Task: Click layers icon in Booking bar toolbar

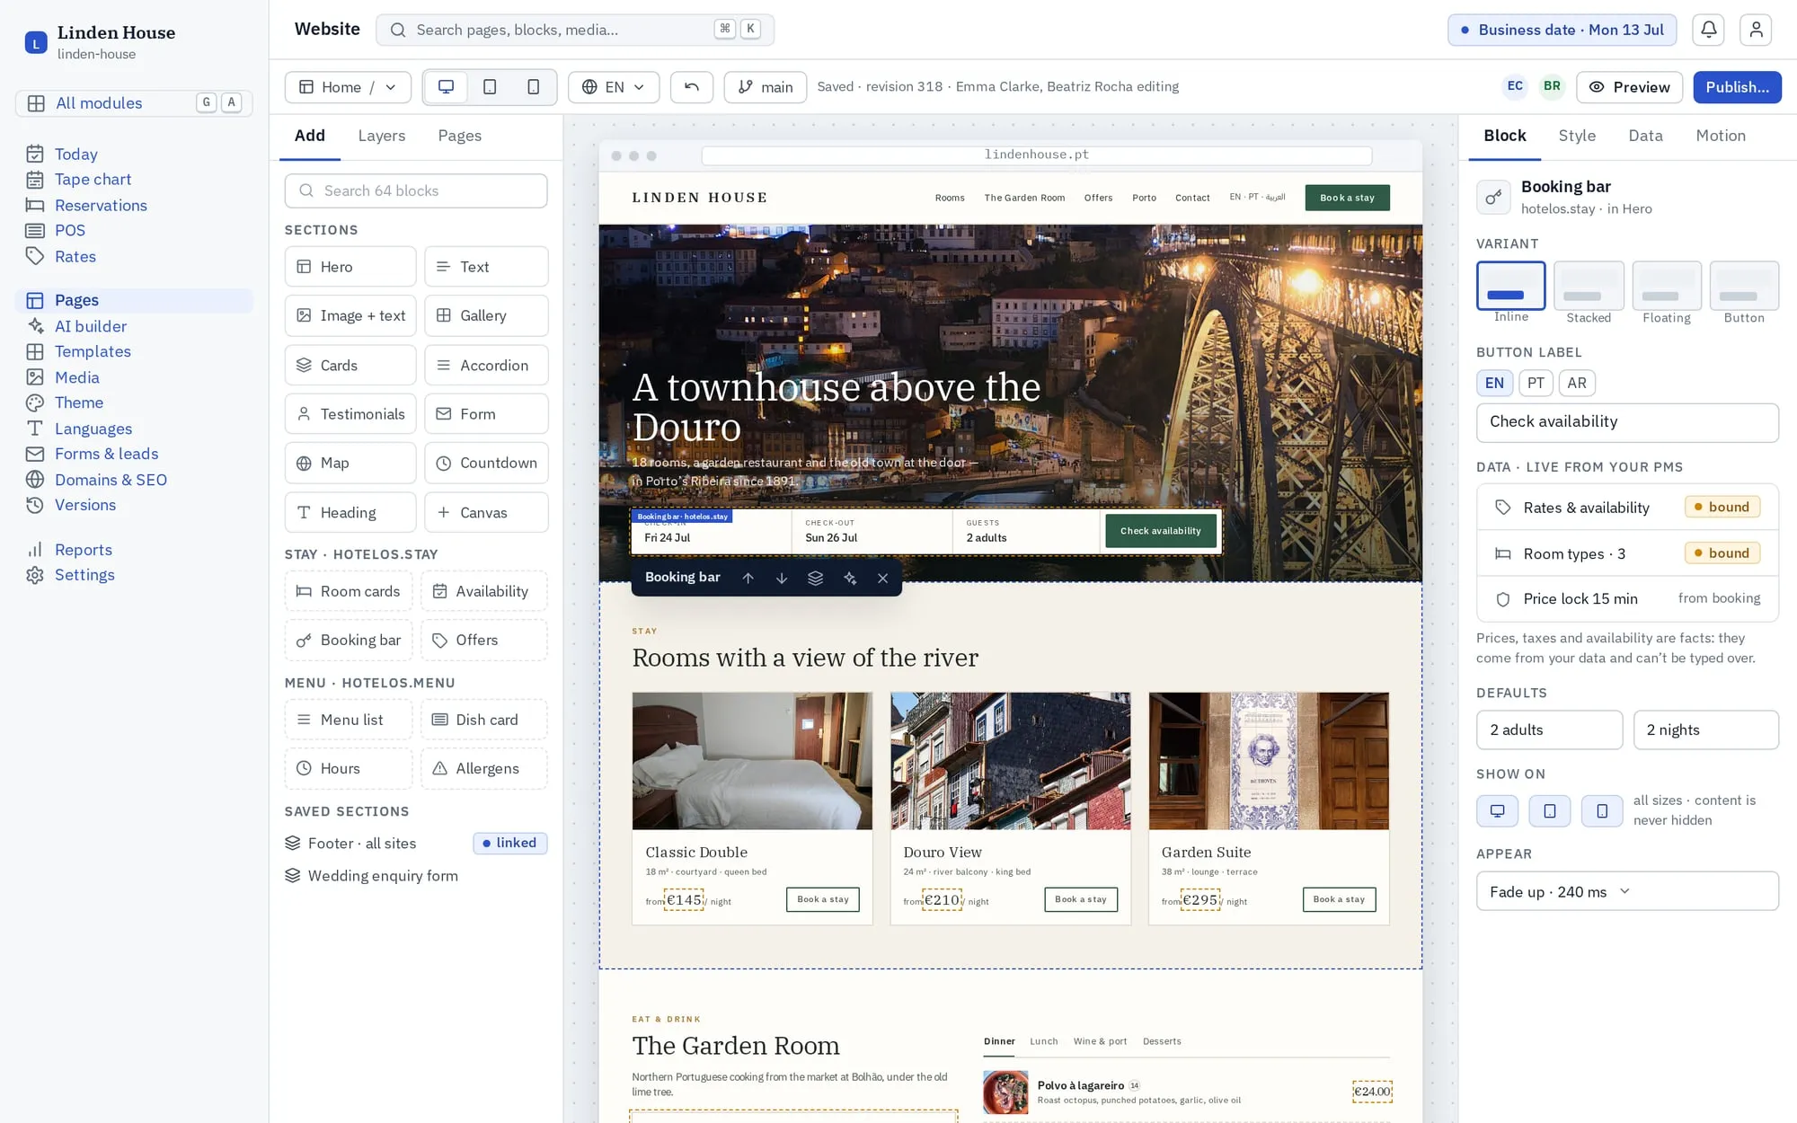Action: tap(815, 578)
